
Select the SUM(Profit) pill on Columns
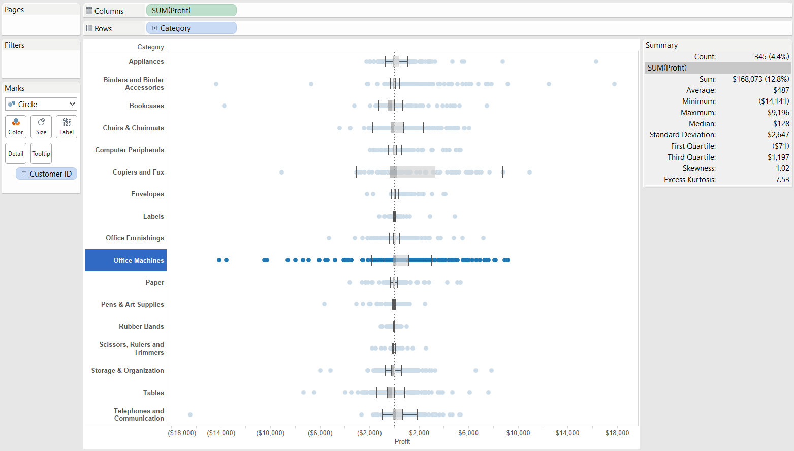coord(191,10)
